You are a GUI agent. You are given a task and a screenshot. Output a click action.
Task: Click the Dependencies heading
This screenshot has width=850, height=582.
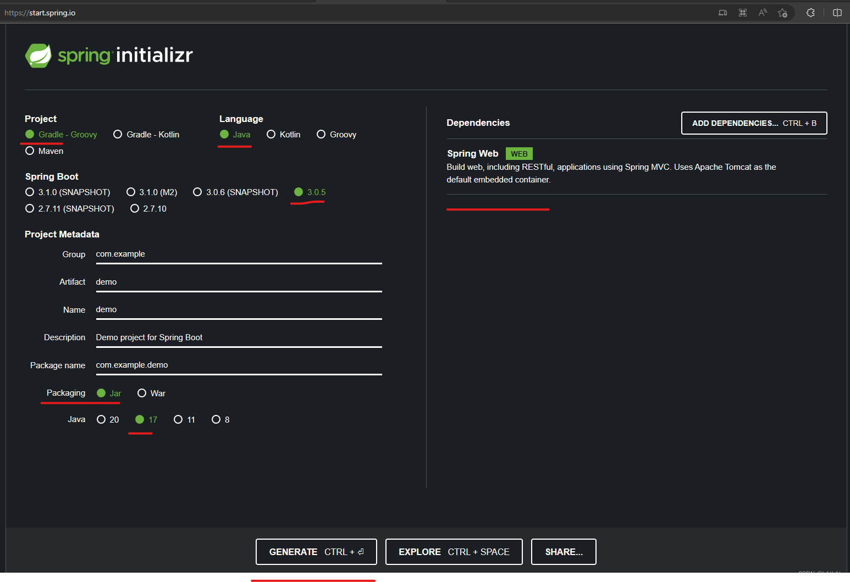(478, 123)
